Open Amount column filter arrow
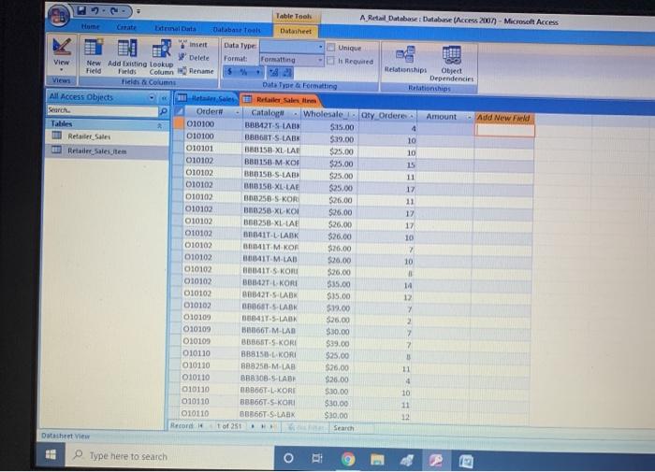655x472 pixels. [469, 117]
